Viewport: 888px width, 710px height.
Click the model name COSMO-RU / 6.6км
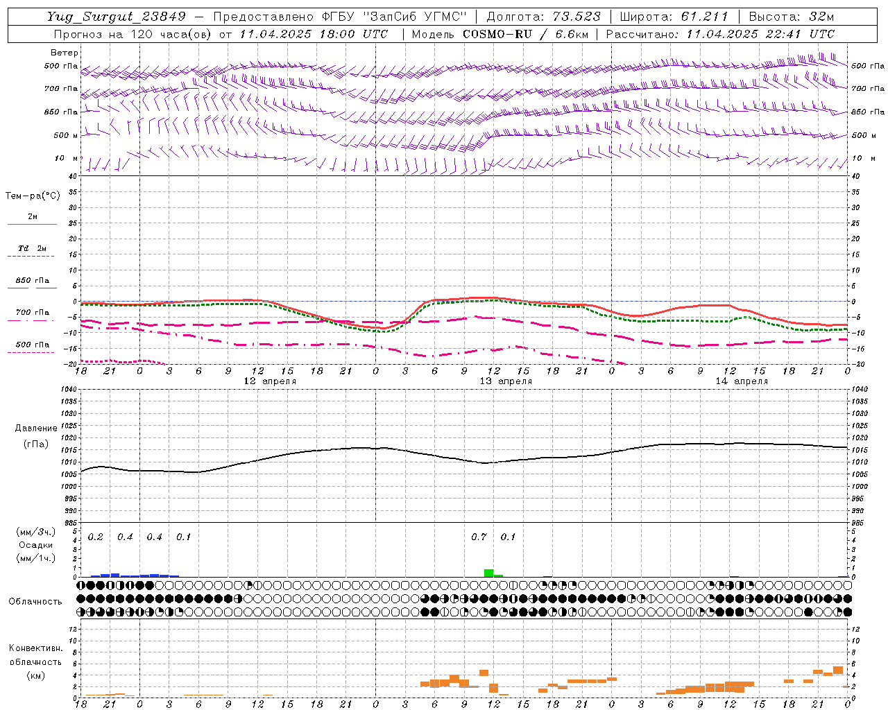pyautogui.click(x=525, y=34)
